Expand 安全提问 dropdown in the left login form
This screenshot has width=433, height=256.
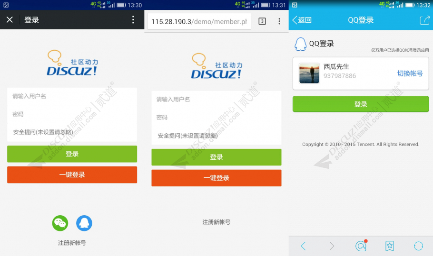tap(72, 132)
